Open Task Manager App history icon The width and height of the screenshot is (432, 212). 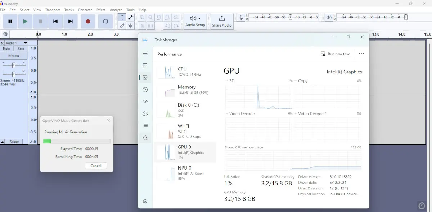(x=145, y=89)
